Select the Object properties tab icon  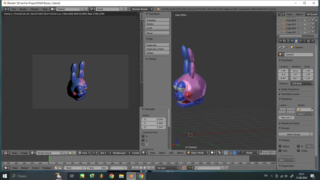pos(296,41)
